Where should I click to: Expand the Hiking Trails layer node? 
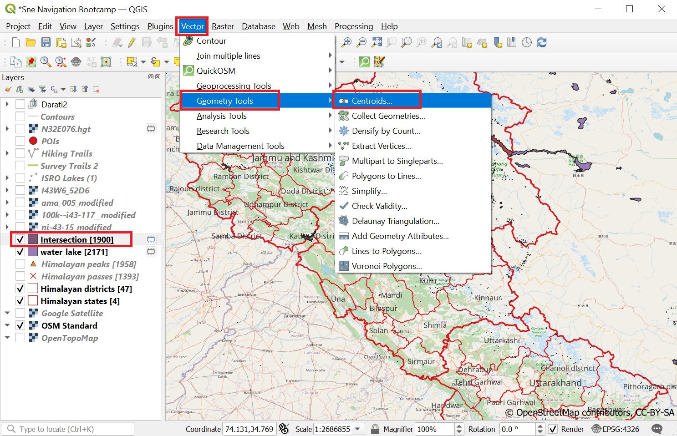[x=7, y=153]
